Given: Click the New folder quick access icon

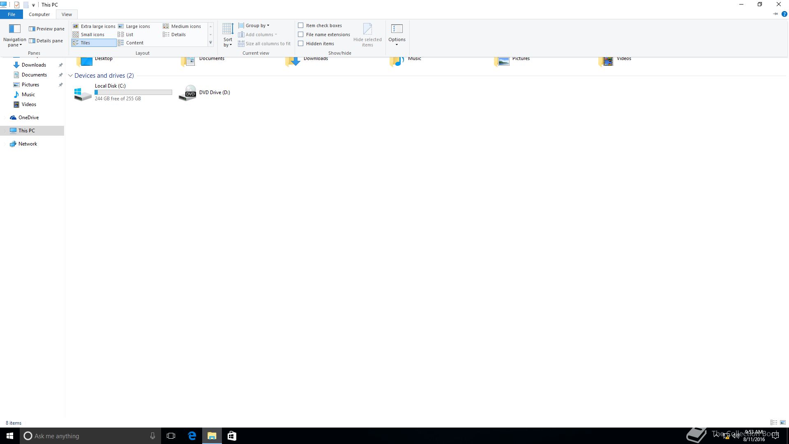Looking at the screenshot, I should pos(25,5).
